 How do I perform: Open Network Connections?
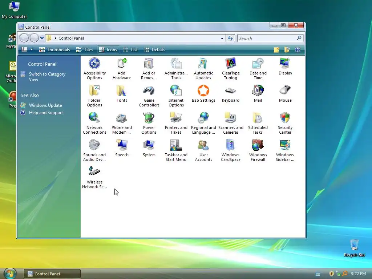(x=94, y=124)
